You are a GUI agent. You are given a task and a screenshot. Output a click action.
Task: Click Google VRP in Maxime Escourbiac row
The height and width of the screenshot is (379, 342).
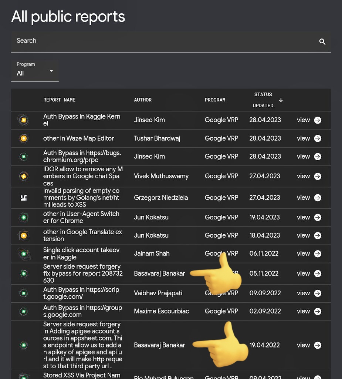[x=221, y=311]
